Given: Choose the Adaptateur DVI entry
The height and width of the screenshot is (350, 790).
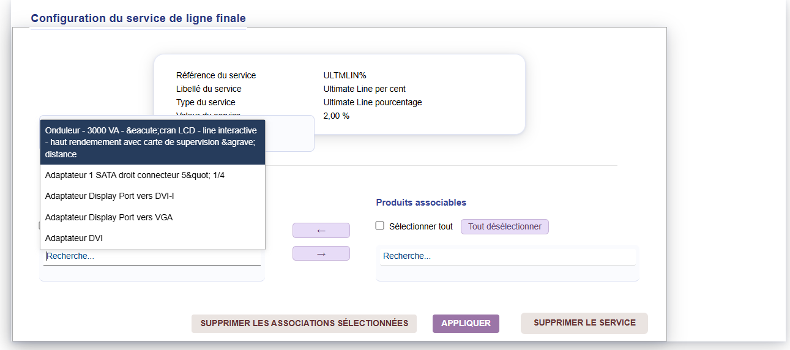Looking at the screenshot, I should pos(152,238).
